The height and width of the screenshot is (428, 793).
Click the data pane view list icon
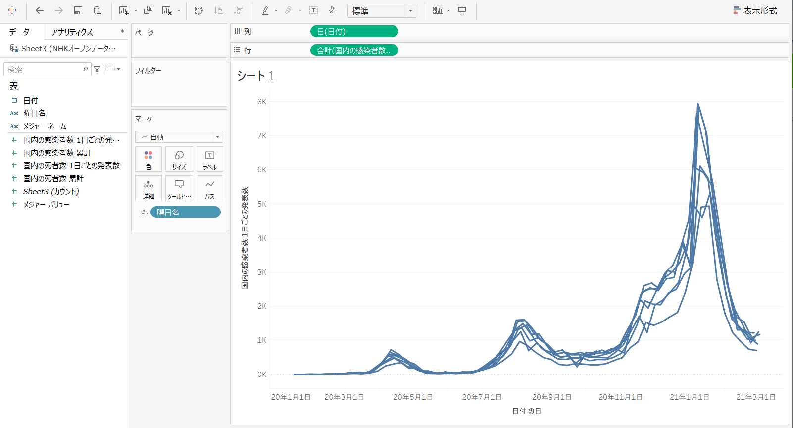[x=109, y=69]
